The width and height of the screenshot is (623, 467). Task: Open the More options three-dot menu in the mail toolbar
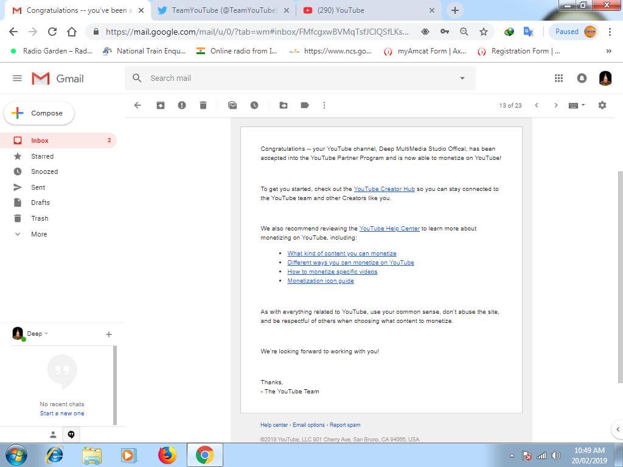pos(324,105)
